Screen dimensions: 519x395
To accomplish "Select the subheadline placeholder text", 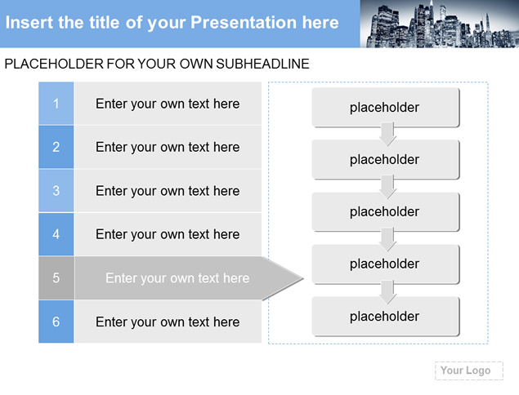I will (x=157, y=64).
